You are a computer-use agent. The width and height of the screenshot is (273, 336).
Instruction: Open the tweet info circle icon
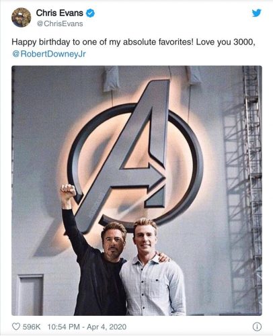257,327
